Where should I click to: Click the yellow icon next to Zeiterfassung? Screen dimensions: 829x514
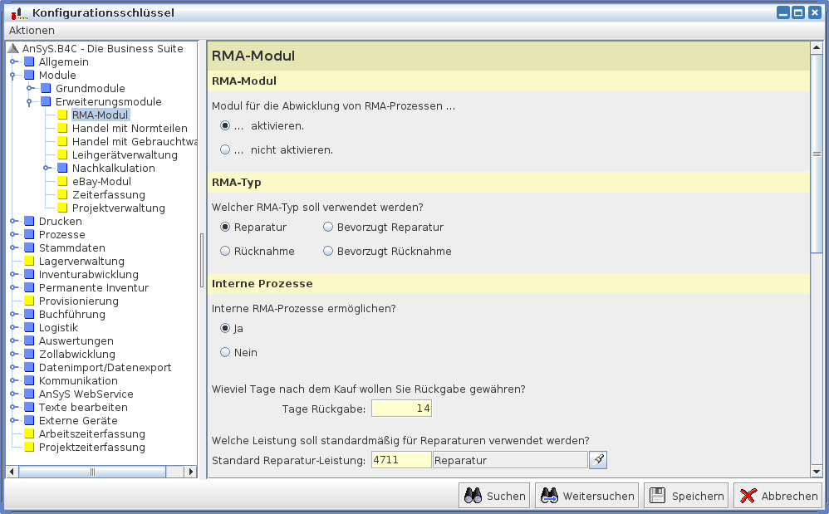click(x=62, y=195)
